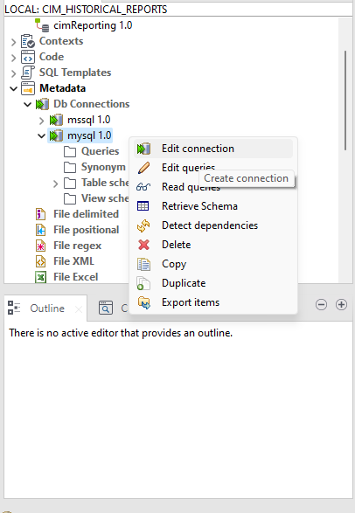Screen dimensions: 355x513
Task: Click the expand all plus button
Action: tap(341, 305)
